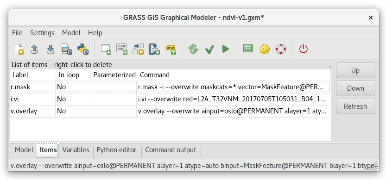Screen dimensions: 386x180
Task: Select the v.overlay label cell
Action: (33, 111)
